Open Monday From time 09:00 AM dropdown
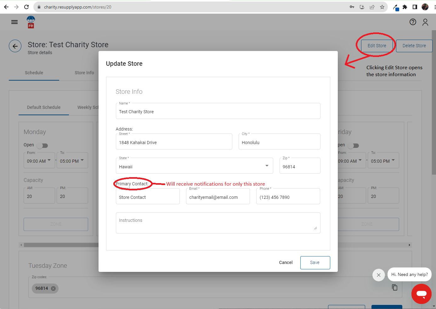Viewport: 436px width, 309px height. click(x=39, y=160)
